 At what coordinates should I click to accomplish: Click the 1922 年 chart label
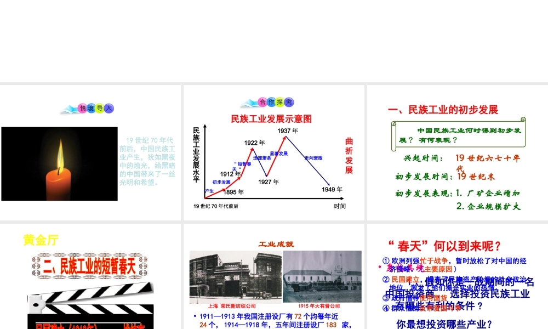(254, 143)
